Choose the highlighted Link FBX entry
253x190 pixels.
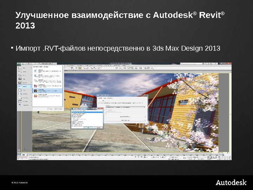47,91
